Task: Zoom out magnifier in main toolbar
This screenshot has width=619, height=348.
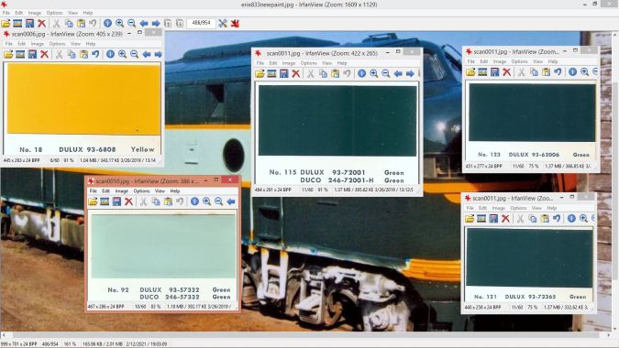Action: click(x=131, y=23)
